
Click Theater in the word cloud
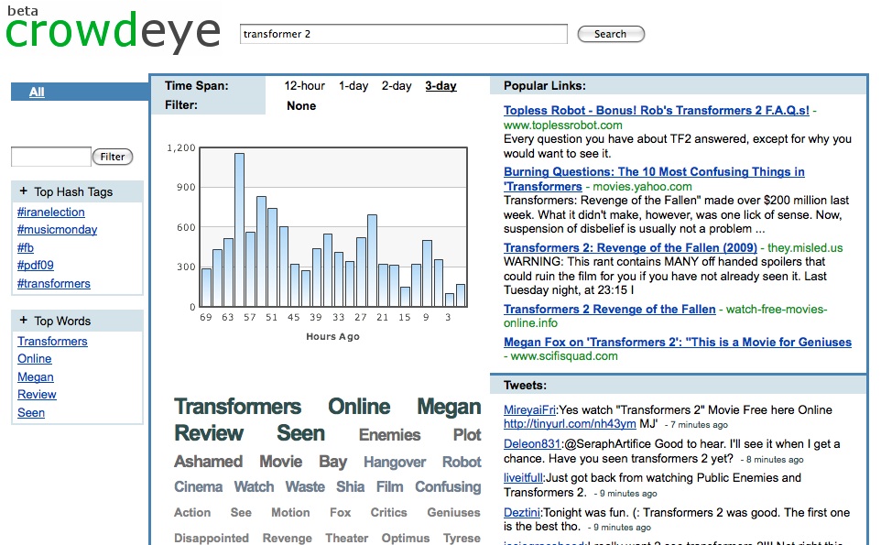tap(347, 539)
